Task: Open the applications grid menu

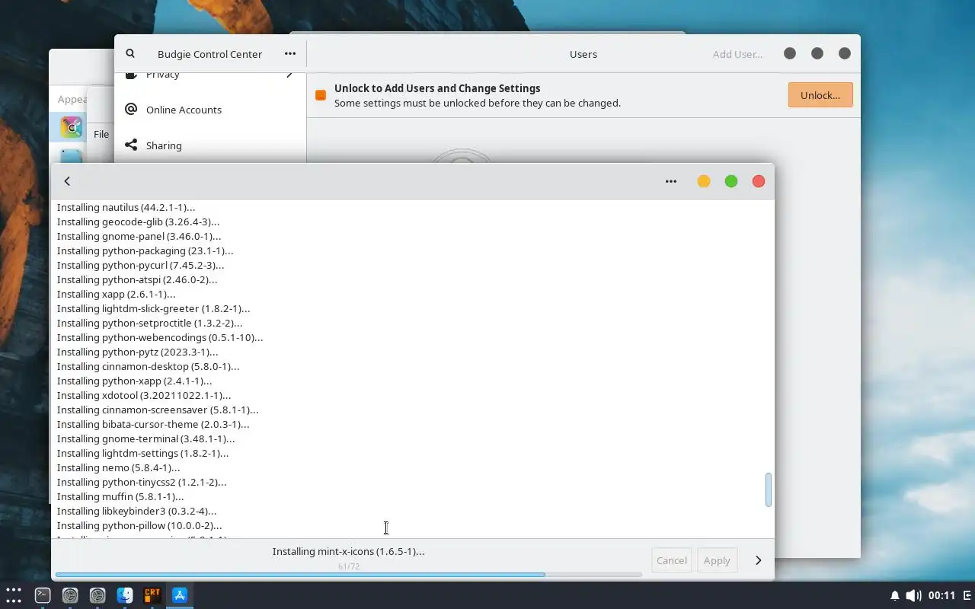Action: [14, 595]
